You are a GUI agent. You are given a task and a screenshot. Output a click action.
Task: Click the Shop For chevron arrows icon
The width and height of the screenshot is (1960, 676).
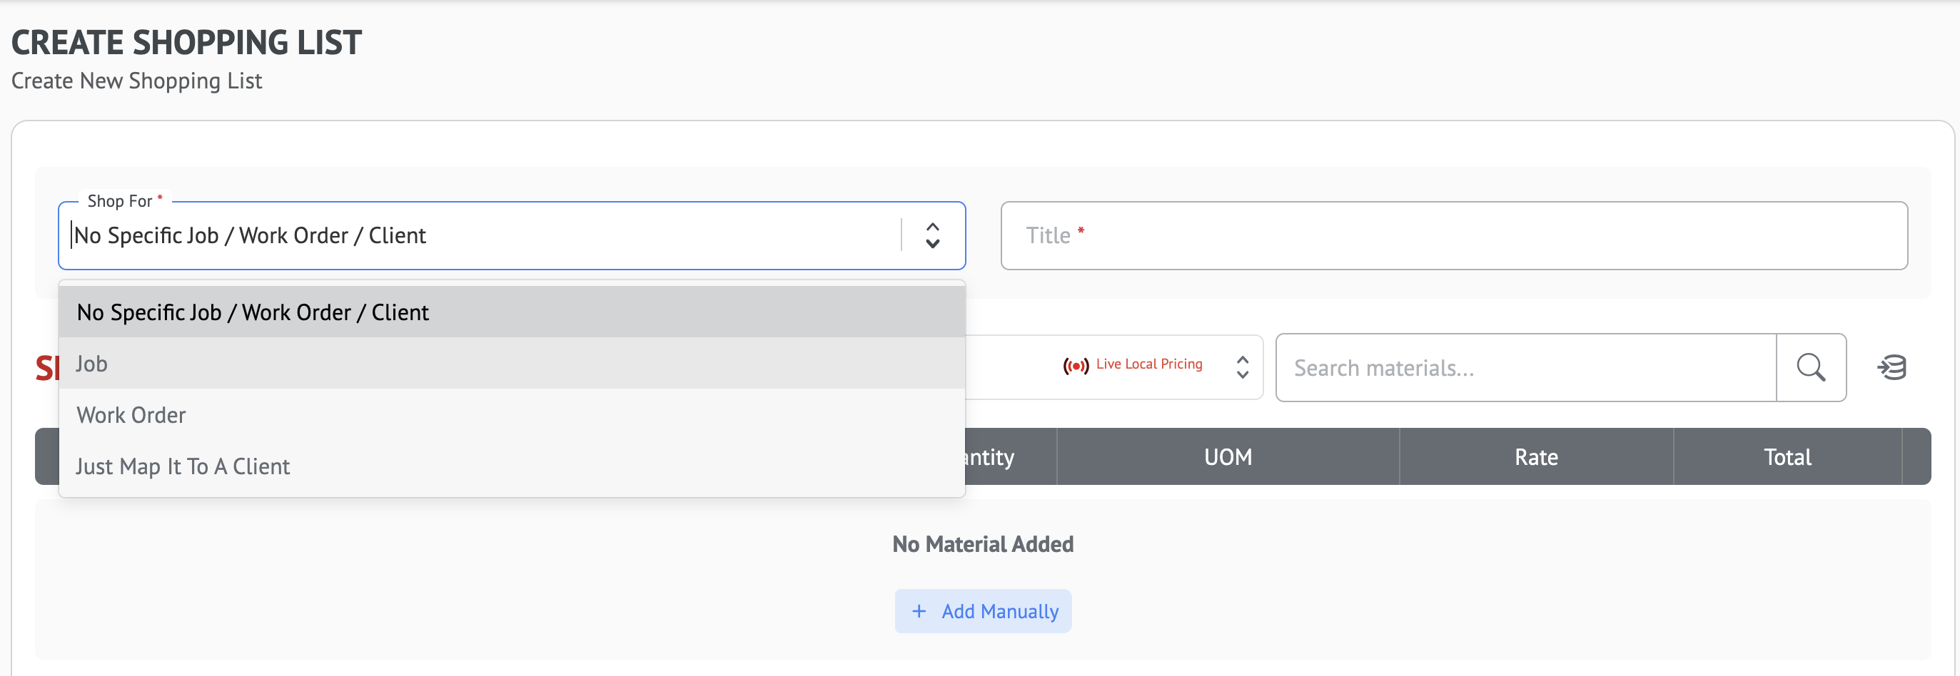click(x=932, y=236)
